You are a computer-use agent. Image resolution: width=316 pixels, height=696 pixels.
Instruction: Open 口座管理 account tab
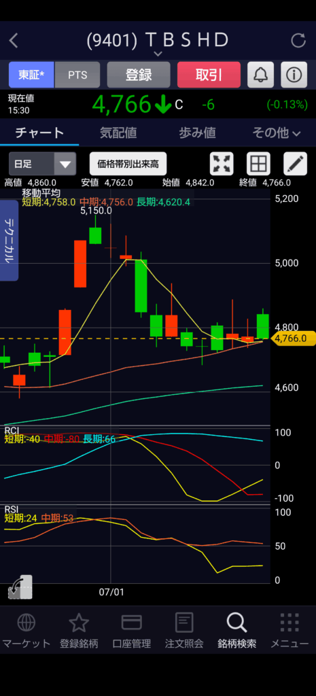132,631
